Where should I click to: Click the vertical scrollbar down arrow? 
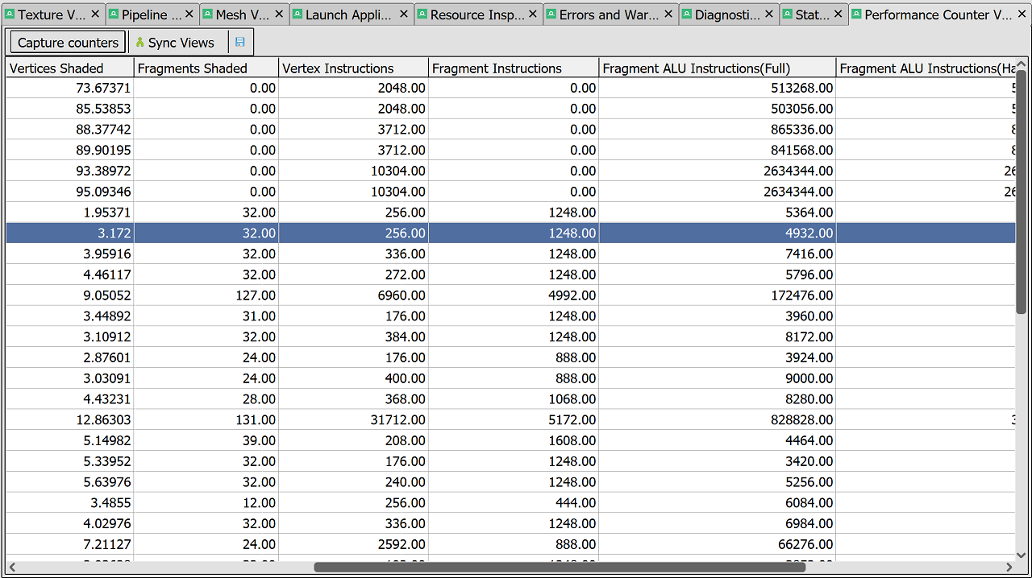1021,555
